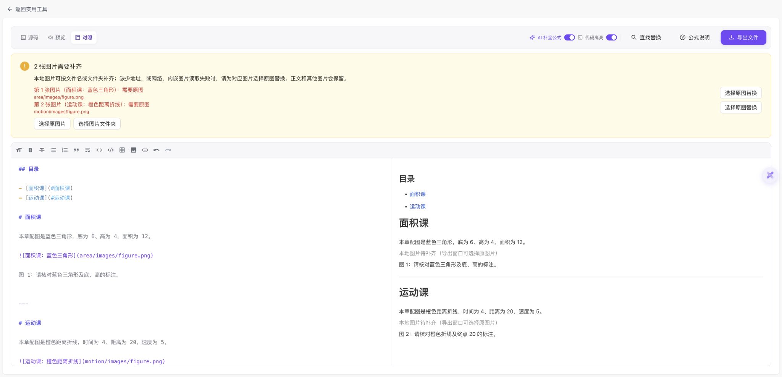
Task: Insert a numbered list
Action: pyautogui.click(x=65, y=150)
